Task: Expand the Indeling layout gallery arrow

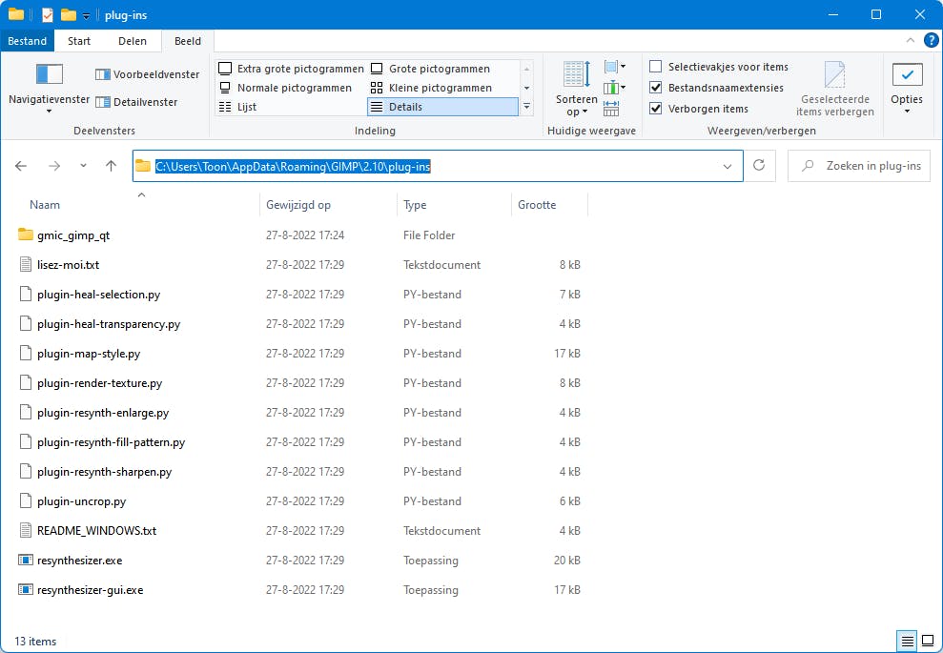Action: (526, 107)
